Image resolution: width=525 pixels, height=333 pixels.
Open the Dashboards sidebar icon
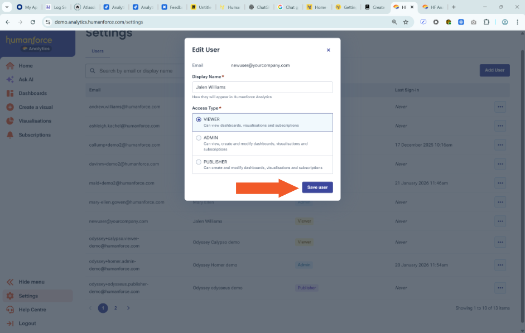(10, 93)
